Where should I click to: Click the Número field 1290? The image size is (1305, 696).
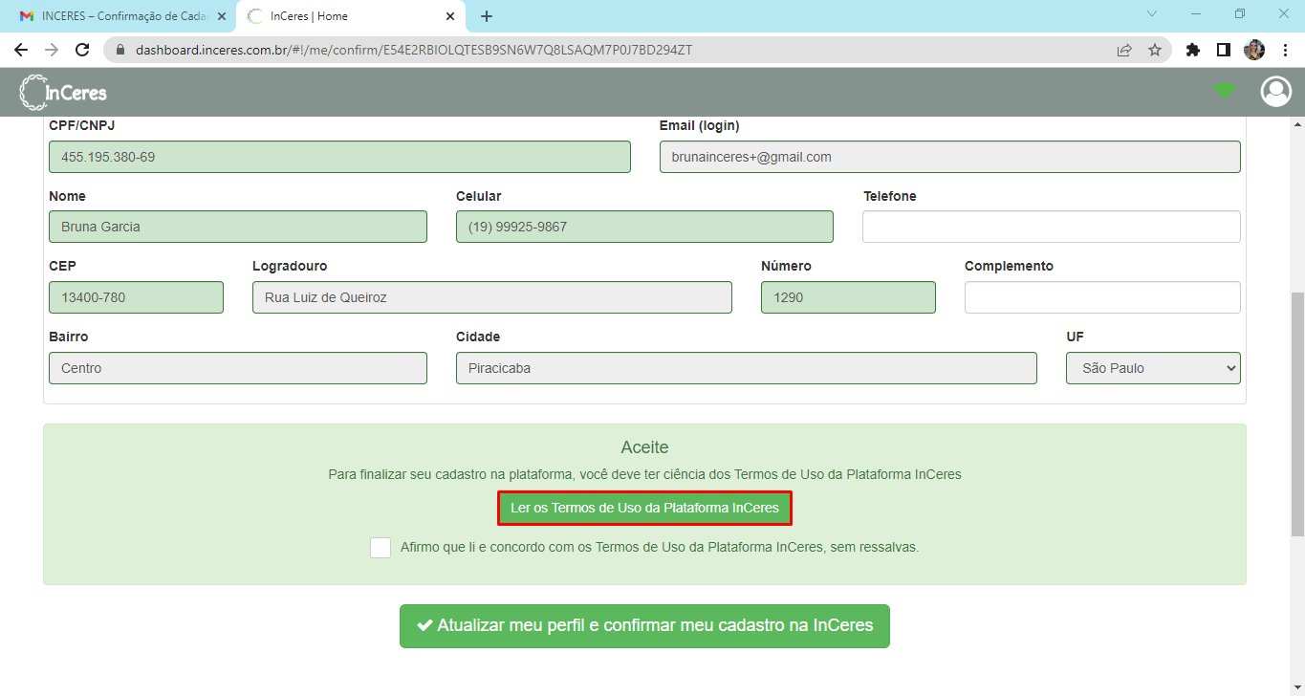point(848,297)
